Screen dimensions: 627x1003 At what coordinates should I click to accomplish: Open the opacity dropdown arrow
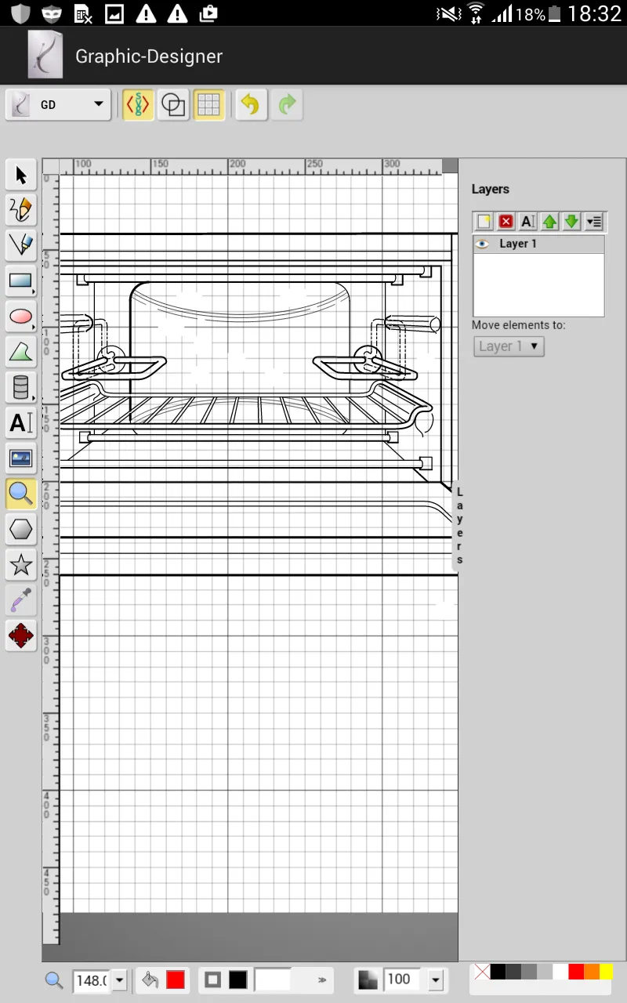pos(436,980)
